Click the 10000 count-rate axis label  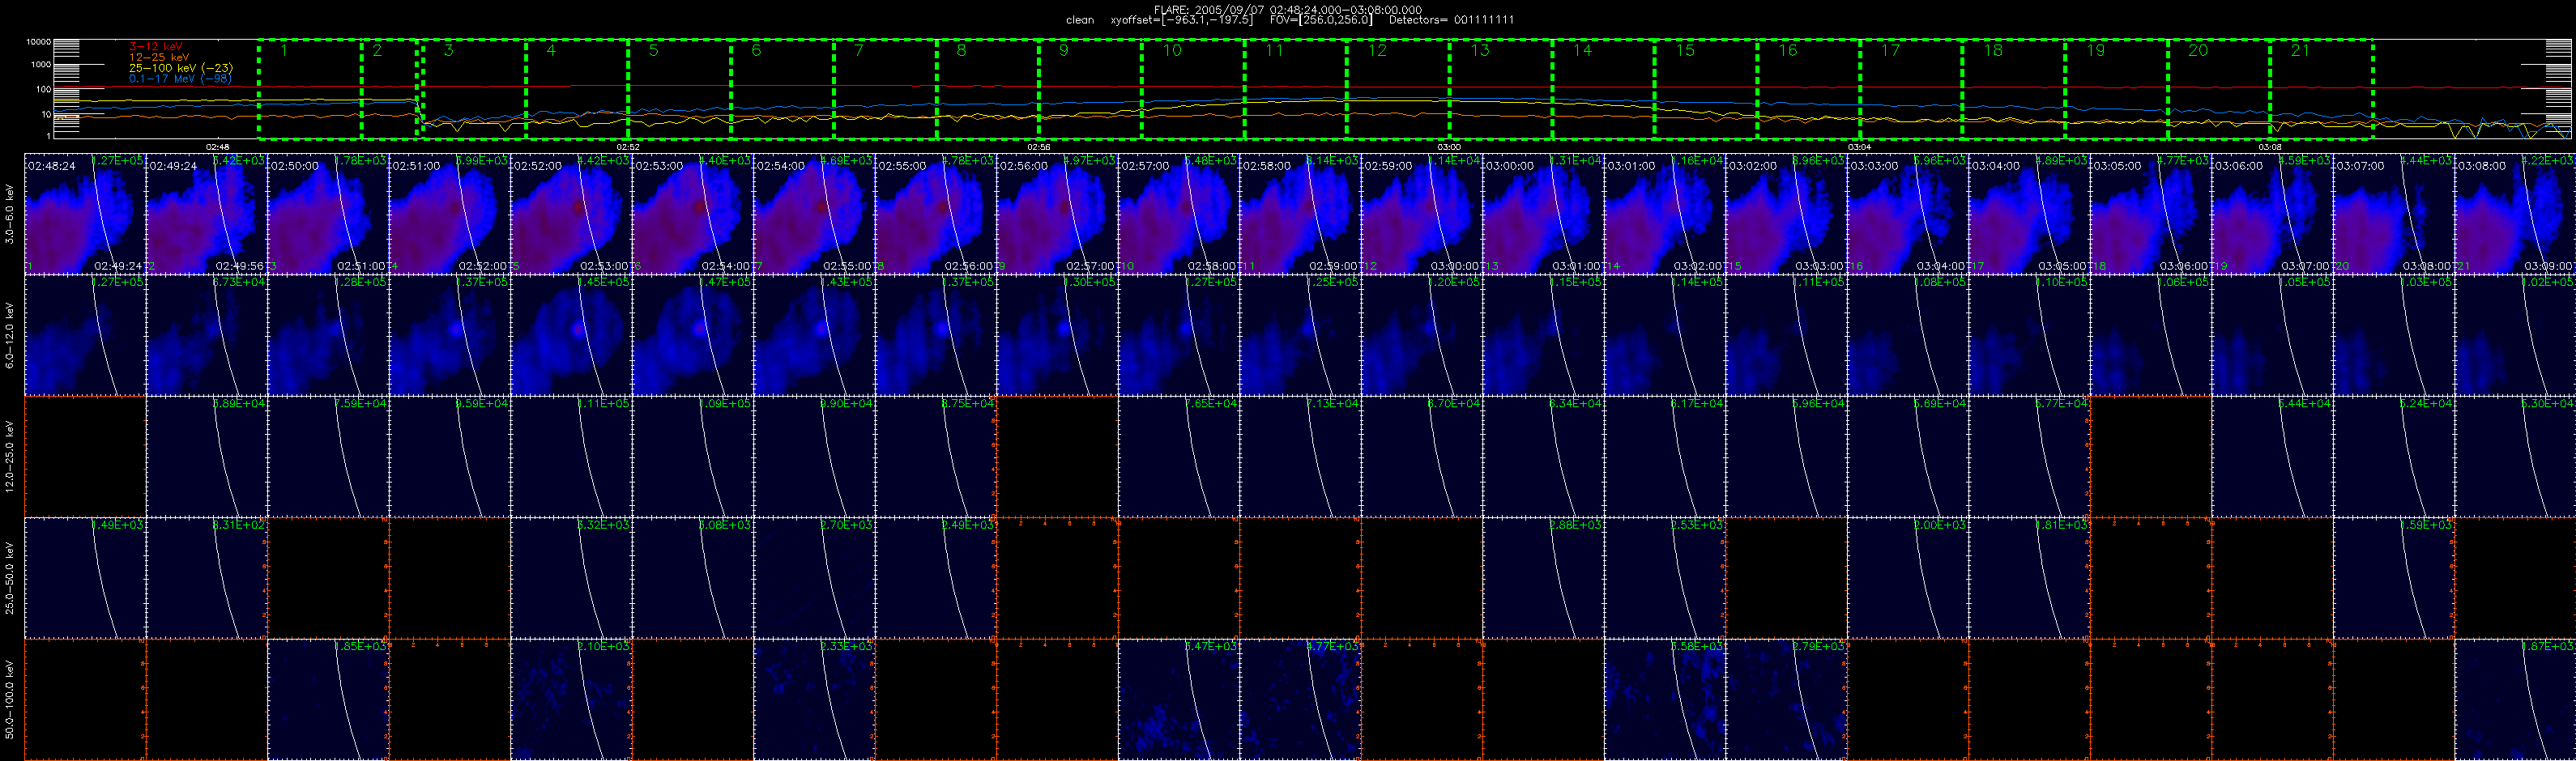[x=38, y=42]
